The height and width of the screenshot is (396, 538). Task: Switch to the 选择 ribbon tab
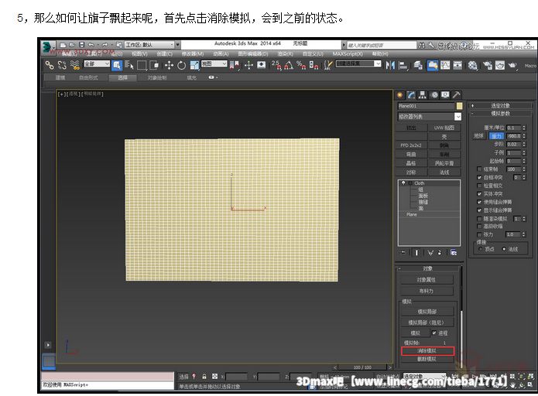[x=122, y=78]
